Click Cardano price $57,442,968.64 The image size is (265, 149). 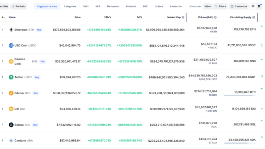(70, 140)
